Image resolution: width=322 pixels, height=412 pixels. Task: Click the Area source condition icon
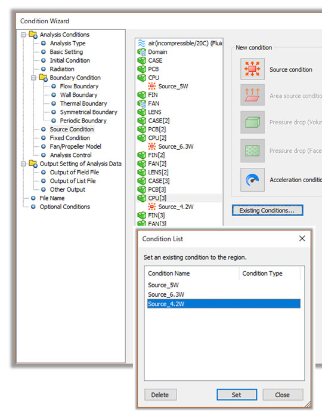coord(252,95)
